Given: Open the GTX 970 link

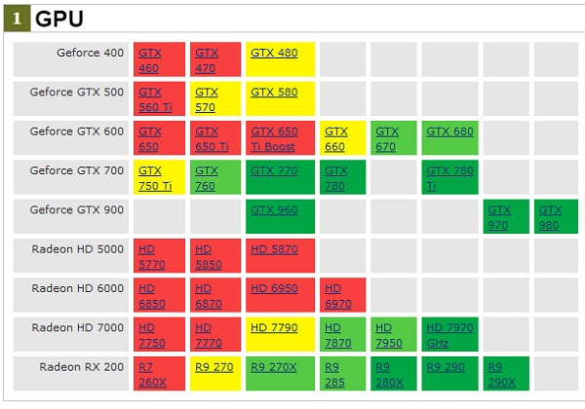Looking at the screenshot, I should click(x=499, y=216).
